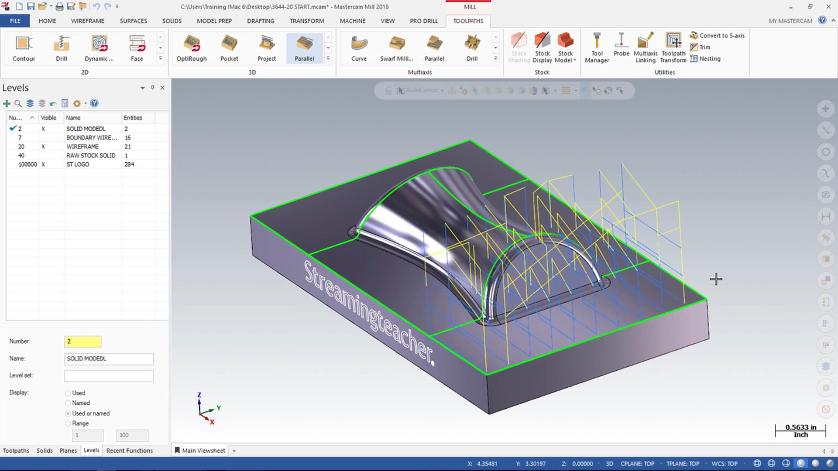
Task: Collapse the ribbon
Action: (833, 20)
